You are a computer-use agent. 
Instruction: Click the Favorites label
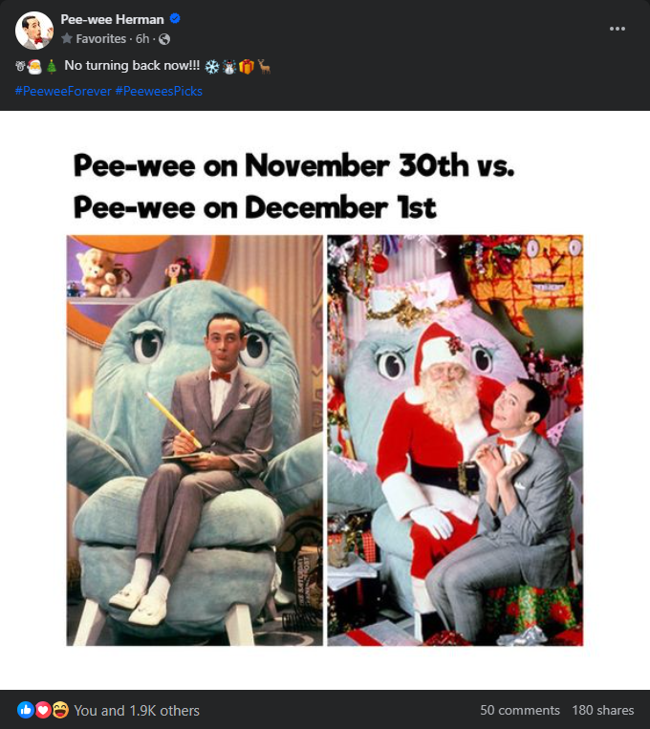100,38
